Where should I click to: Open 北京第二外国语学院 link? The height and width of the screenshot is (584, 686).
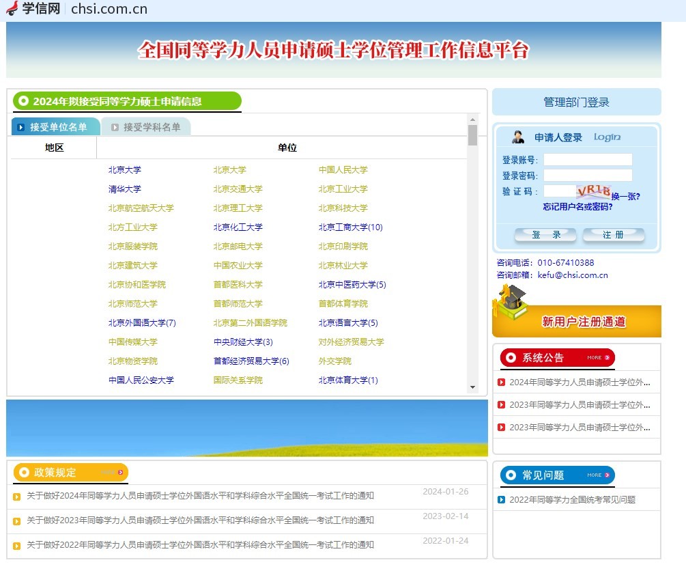point(251,322)
